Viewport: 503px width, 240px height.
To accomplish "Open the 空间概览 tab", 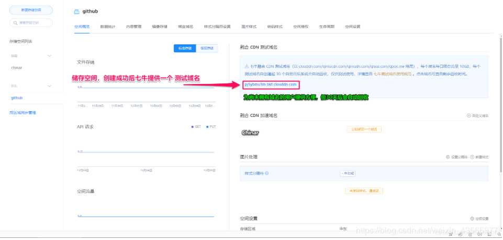I will 82,27.
